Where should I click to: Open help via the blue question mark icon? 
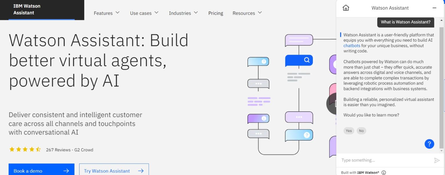(429, 143)
